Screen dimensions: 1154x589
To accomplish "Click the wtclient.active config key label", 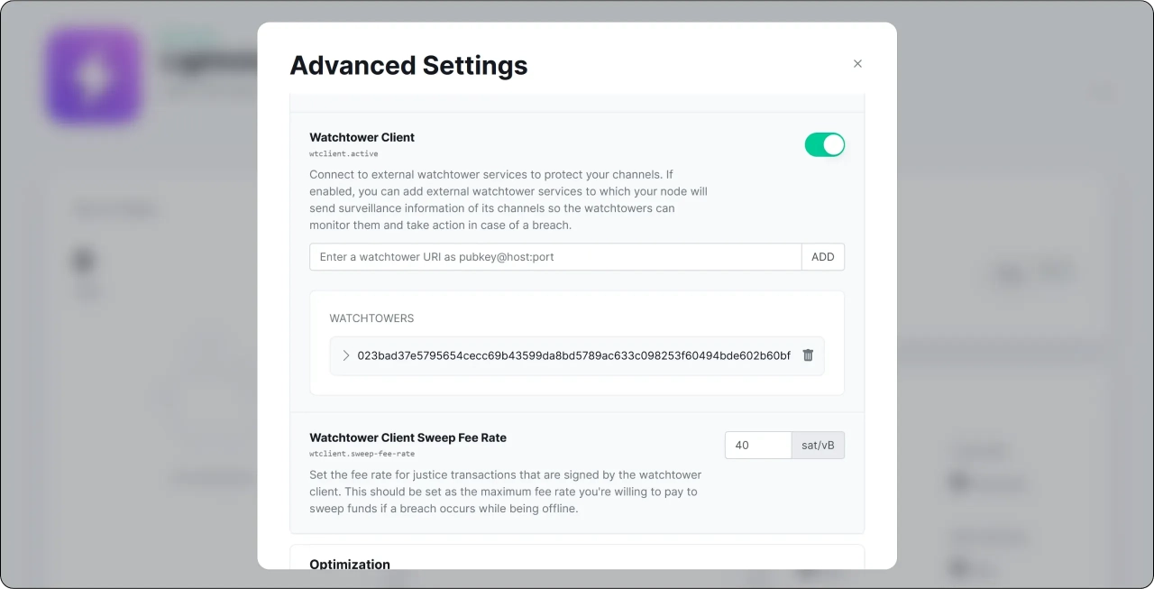I will tap(343, 154).
